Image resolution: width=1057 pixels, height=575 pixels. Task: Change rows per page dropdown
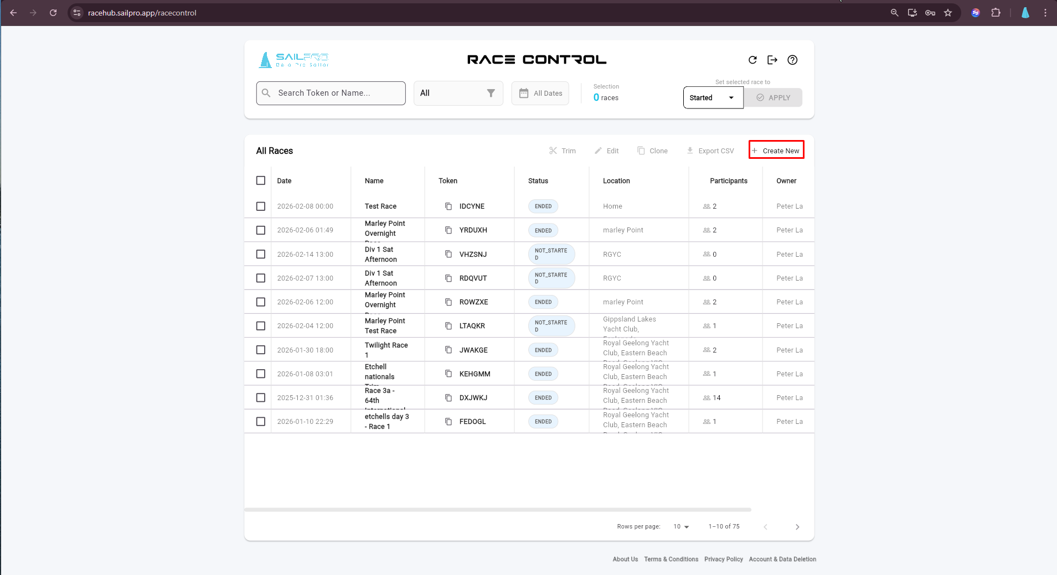pos(681,527)
